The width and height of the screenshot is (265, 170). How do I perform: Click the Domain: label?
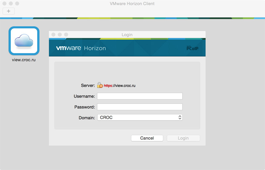click(87, 118)
